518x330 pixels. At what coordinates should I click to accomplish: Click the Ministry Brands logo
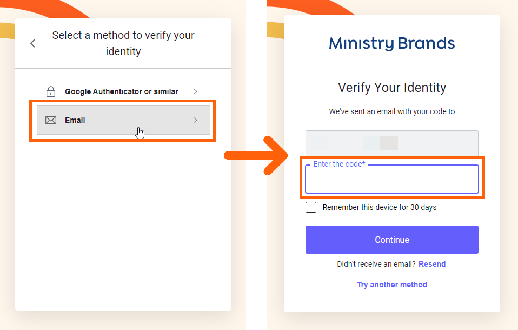pos(391,43)
